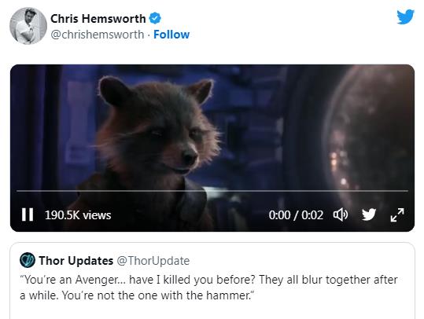This screenshot has height=319, width=424.
Task: Click the planet in the video
Action: pyautogui.click(x=371, y=135)
